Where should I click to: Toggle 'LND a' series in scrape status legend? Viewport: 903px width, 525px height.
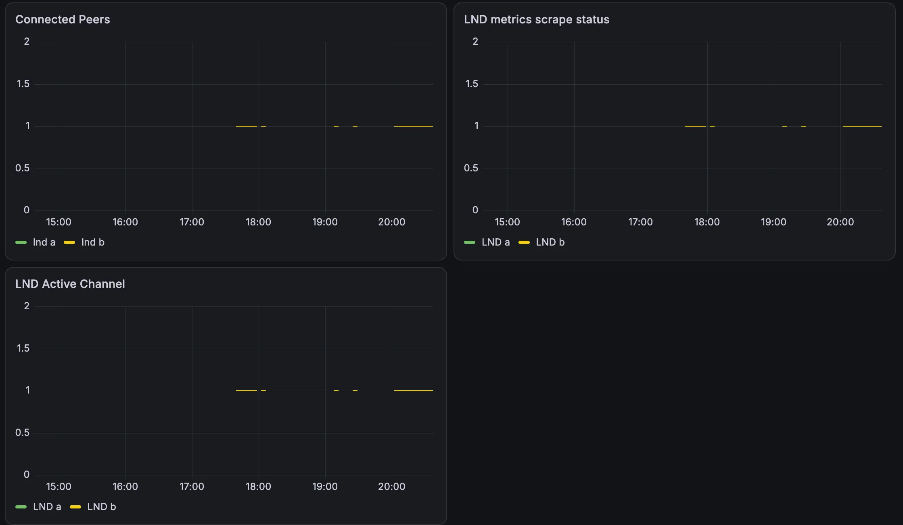pos(495,242)
